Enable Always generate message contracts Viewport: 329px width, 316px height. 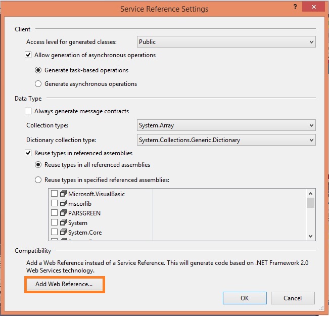[x=28, y=111]
